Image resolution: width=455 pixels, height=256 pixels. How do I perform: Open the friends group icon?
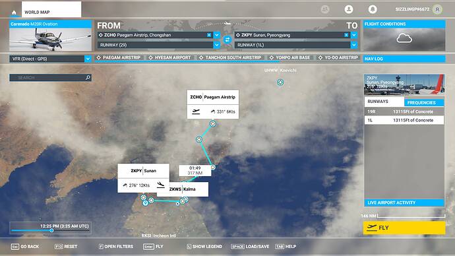tap(325, 9)
